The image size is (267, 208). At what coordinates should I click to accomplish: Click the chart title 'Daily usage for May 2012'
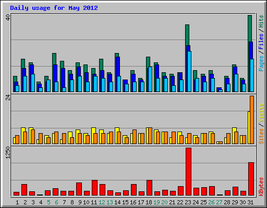pyautogui.click(x=54, y=8)
